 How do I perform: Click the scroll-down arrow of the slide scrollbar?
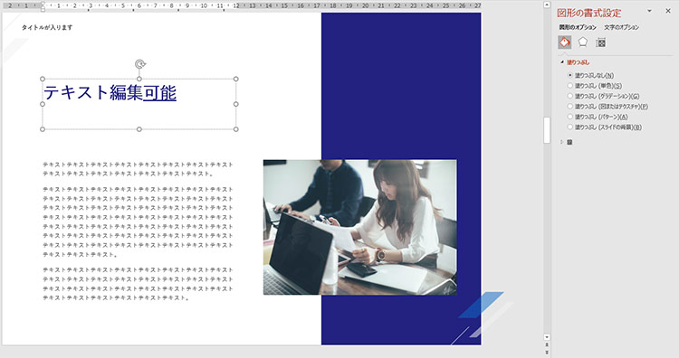[547, 337]
